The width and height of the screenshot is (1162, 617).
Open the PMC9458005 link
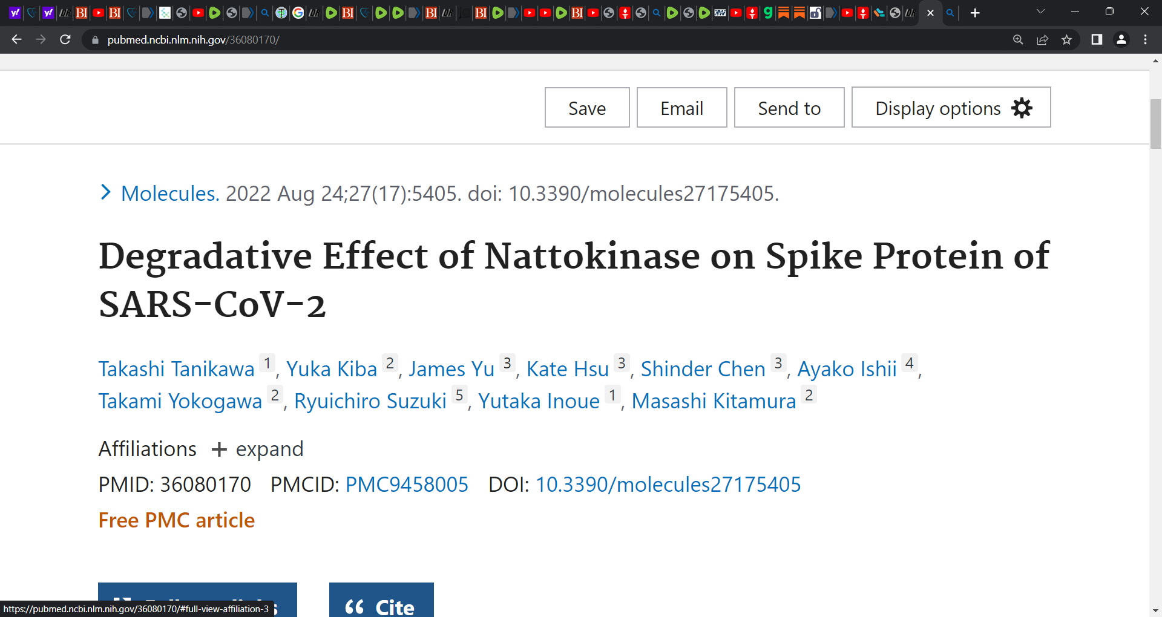pos(407,485)
